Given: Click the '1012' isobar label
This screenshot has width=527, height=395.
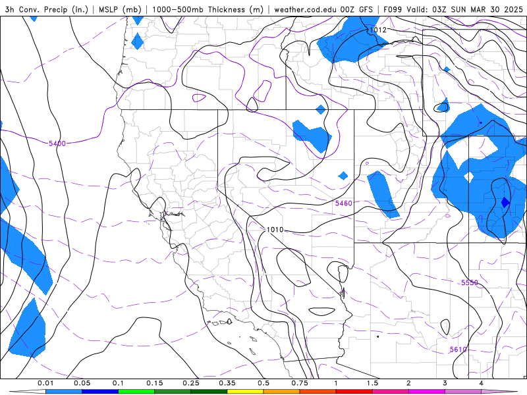Looking at the screenshot, I should (378, 30).
